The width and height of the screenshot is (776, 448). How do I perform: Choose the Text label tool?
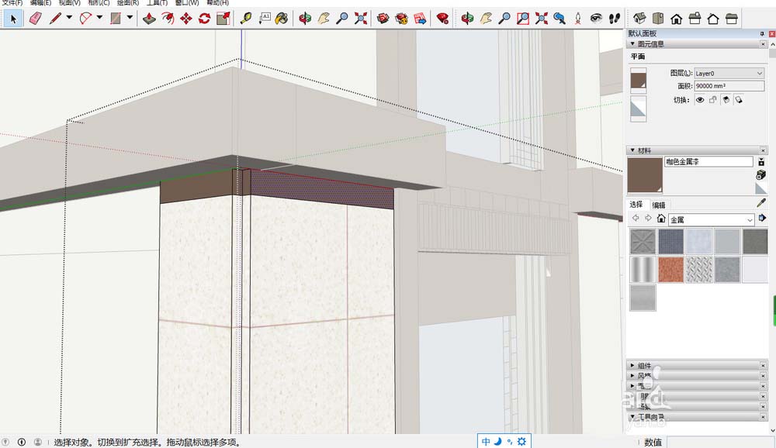pyautogui.click(x=265, y=19)
